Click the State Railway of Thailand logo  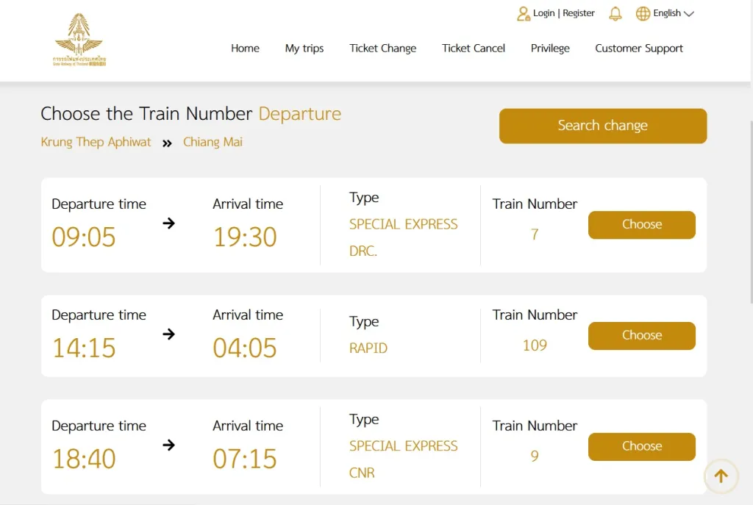[79, 40]
